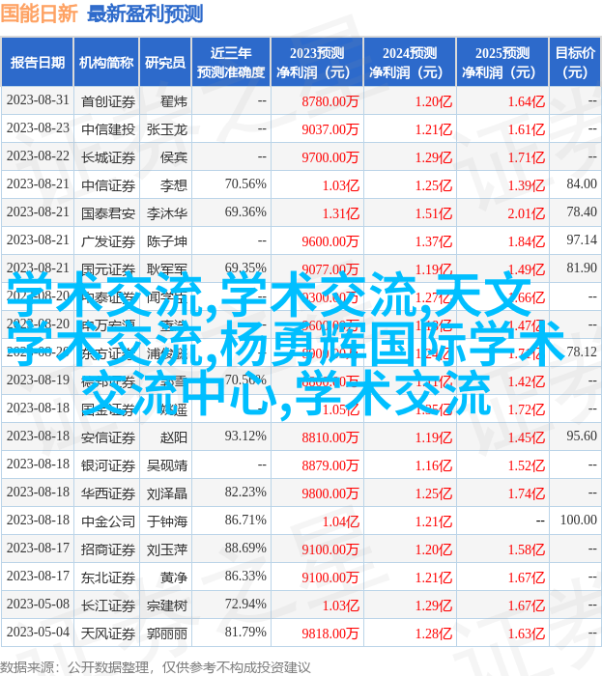602x676 pixels.
Task: Click the 2025预测净利润 column header
Action: [x=502, y=63]
